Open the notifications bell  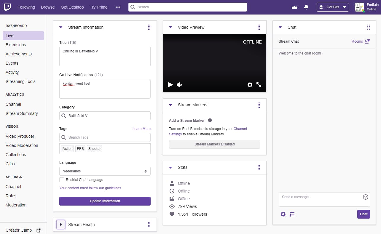coord(307,7)
